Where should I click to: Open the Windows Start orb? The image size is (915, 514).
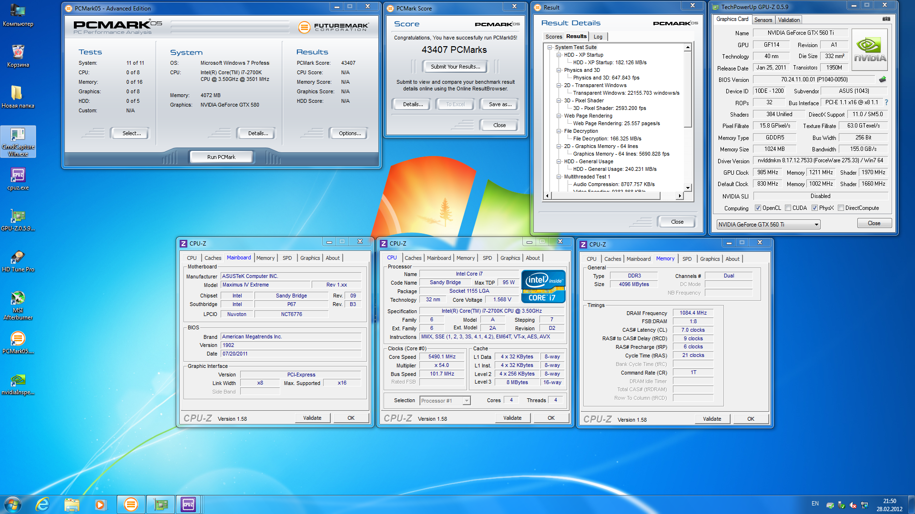(13, 504)
